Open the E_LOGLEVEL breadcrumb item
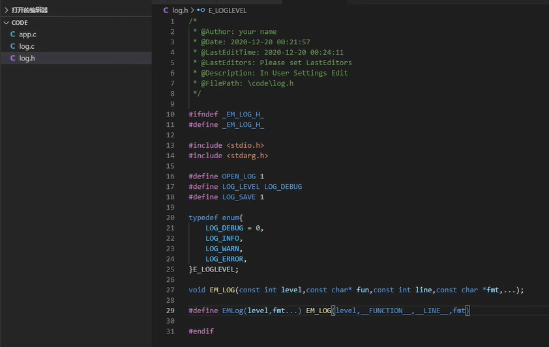This screenshot has height=347, width=549. (x=228, y=10)
